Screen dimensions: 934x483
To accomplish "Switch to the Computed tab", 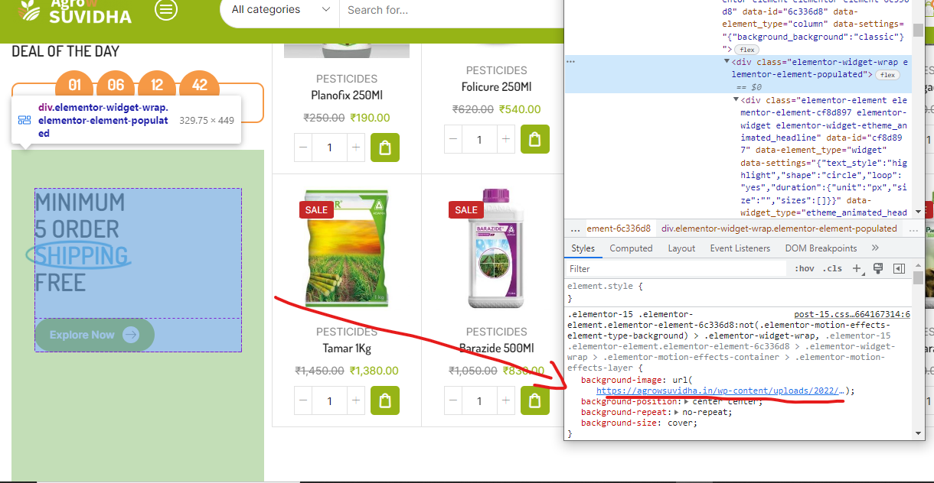I will point(631,248).
